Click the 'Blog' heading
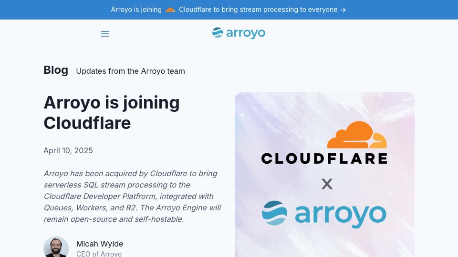The height and width of the screenshot is (257, 458). click(56, 70)
